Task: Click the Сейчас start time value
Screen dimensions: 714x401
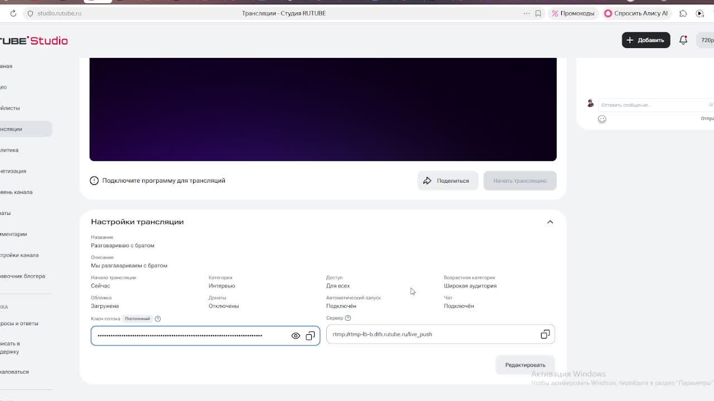Action: click(100, 286)
